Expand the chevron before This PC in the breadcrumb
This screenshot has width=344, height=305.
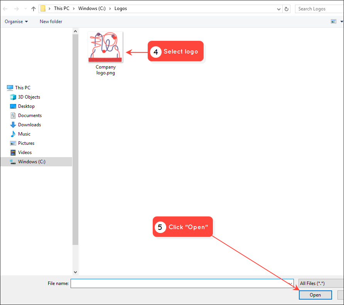tap(50, 8)
